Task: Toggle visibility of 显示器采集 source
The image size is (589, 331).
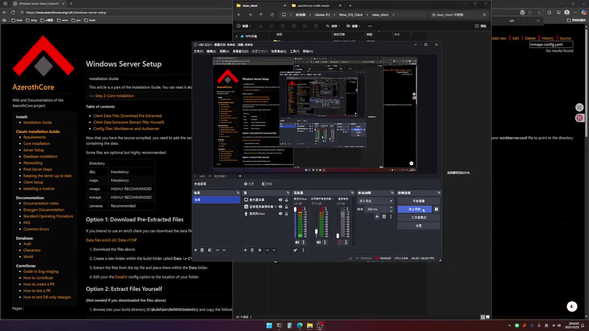Action: point(280,200)
